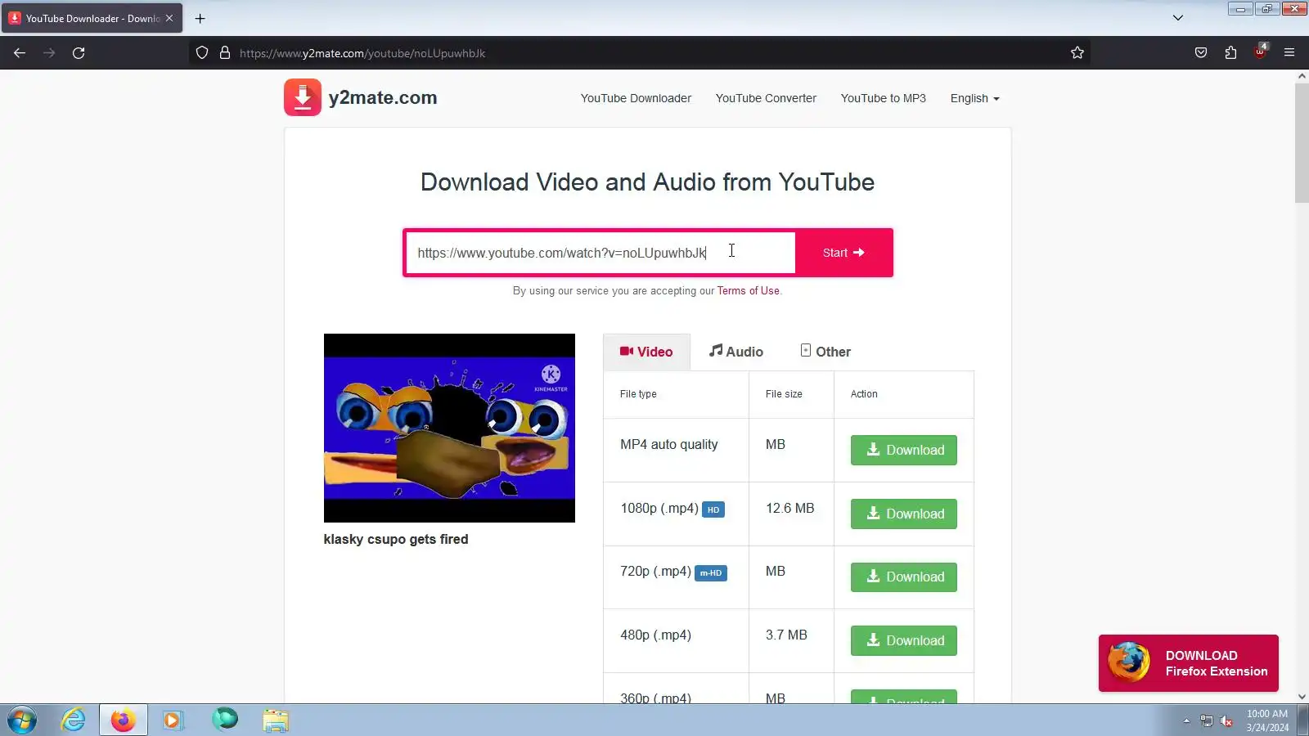Open the Pocket save icon
The image size is (1309, 736).
1201,53
